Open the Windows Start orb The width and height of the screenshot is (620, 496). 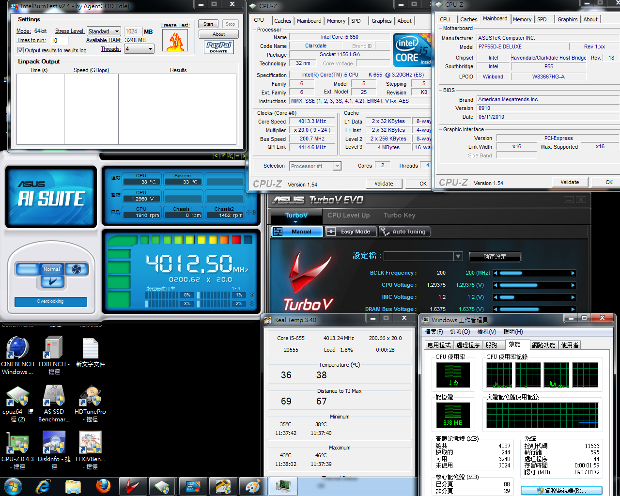(13, 486)
